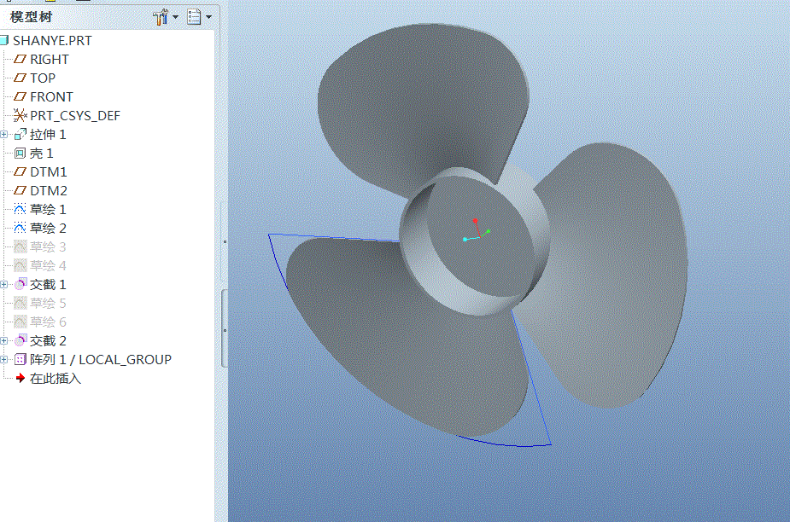Select the greyed 草绘 4 label

pyautogui.click(x=48, y=265)
